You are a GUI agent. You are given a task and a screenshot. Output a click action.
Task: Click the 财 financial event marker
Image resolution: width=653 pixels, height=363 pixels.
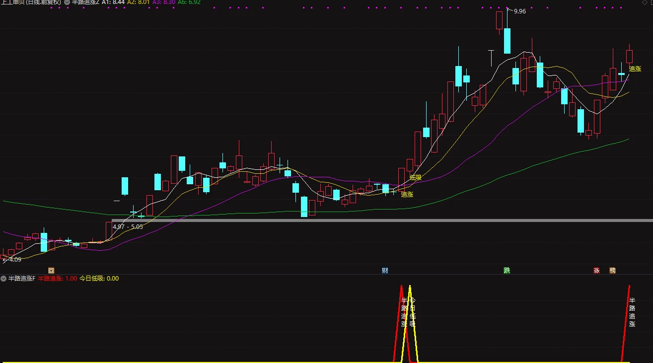[x=385, y=271]
